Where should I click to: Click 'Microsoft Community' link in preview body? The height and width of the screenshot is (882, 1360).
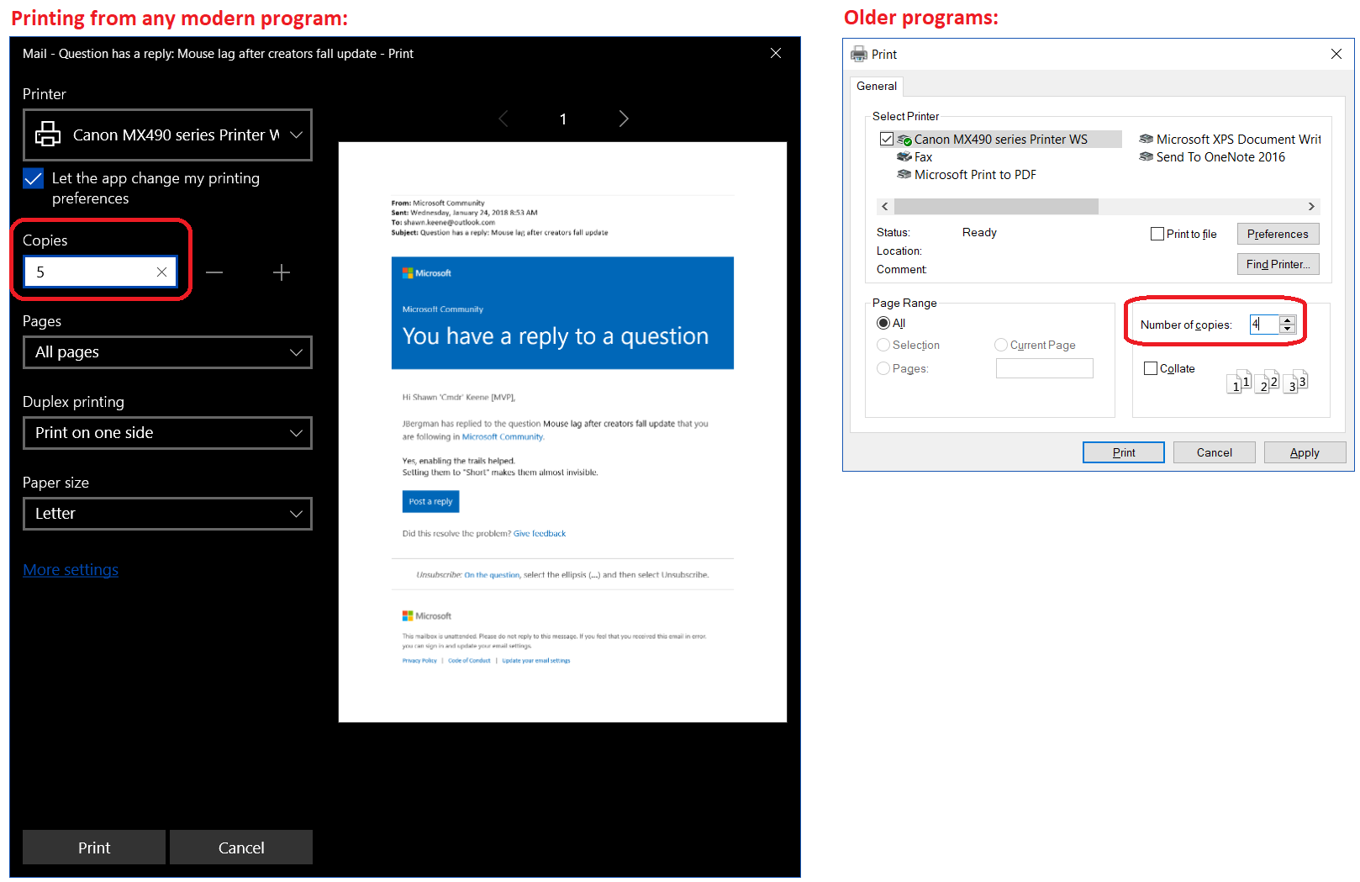tap(503, 436)
